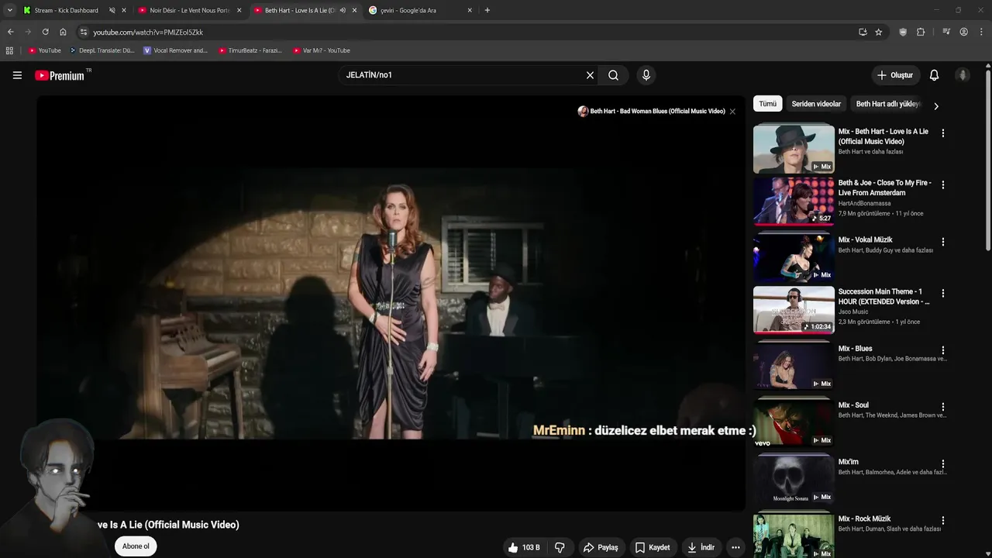Go to YouTube Premium home logo
The width and height of the screenshot is (992, 558).
[60, 75]
